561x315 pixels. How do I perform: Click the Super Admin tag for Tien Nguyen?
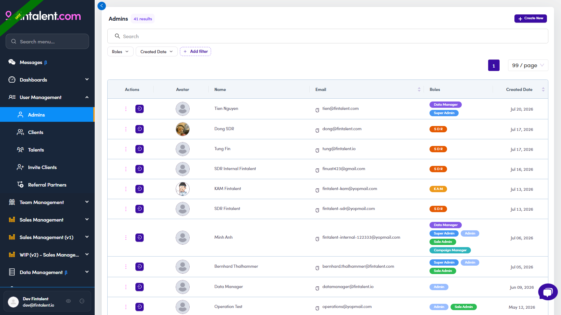coord(444,113)
